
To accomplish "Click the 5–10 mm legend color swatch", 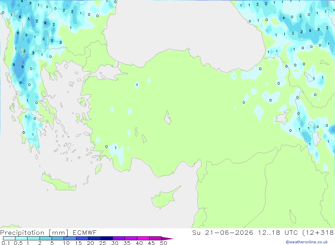I will coord(58,238).
